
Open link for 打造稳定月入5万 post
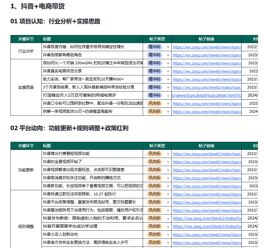click(206, 95)
